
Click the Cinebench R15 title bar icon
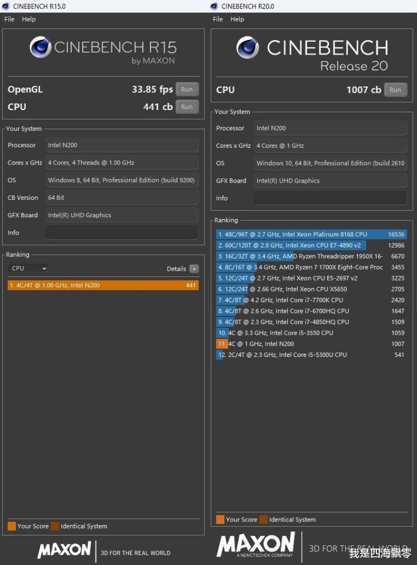pos(6,6)
